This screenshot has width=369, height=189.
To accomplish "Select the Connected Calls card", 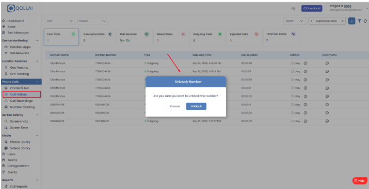I will coord(97,37).
